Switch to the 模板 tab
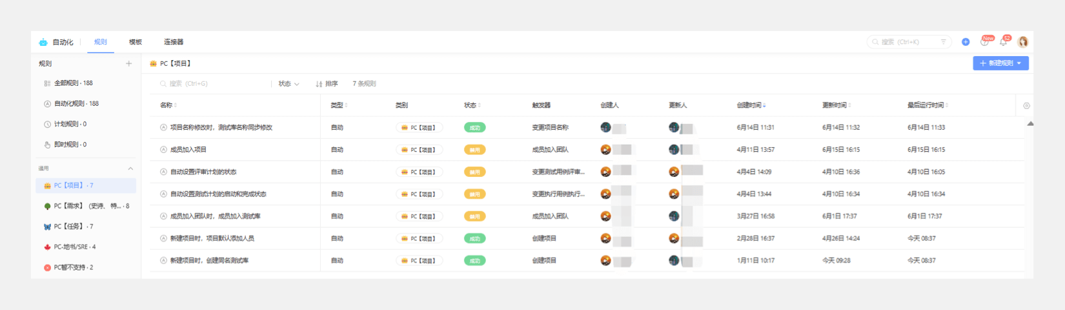 (136, 42)
